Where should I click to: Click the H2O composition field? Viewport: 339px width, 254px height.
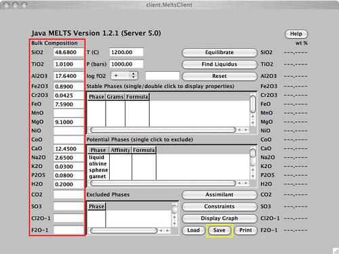[x=68, y=184]
